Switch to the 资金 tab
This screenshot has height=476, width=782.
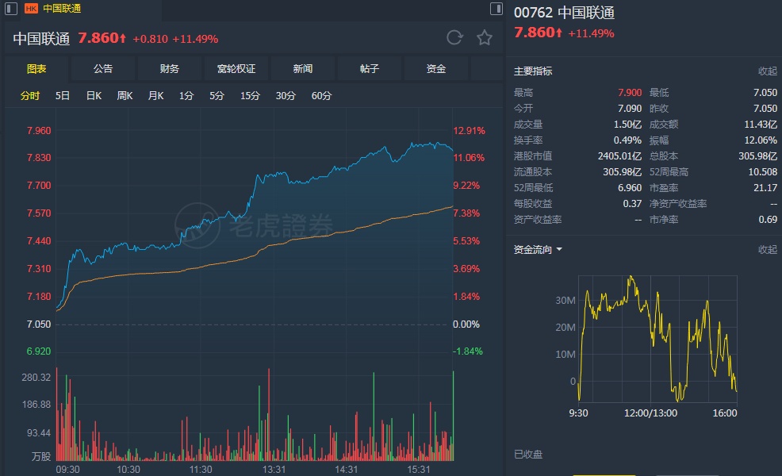436,69
